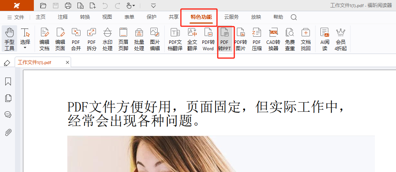Click the 会员4折起 membership button

click(x=340, y=39)
